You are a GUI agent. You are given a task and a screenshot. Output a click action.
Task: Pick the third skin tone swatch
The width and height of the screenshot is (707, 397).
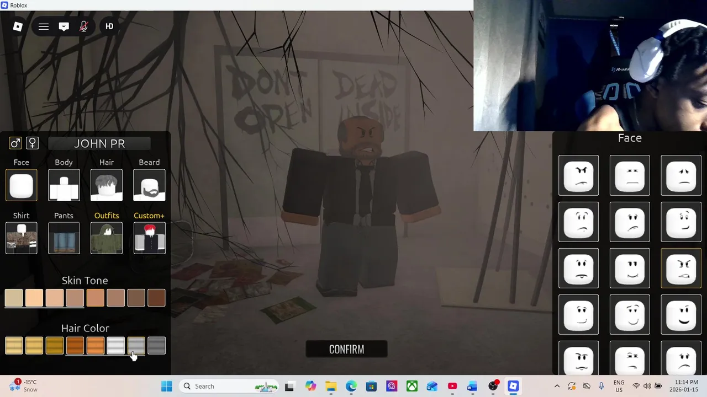[55, 298]
